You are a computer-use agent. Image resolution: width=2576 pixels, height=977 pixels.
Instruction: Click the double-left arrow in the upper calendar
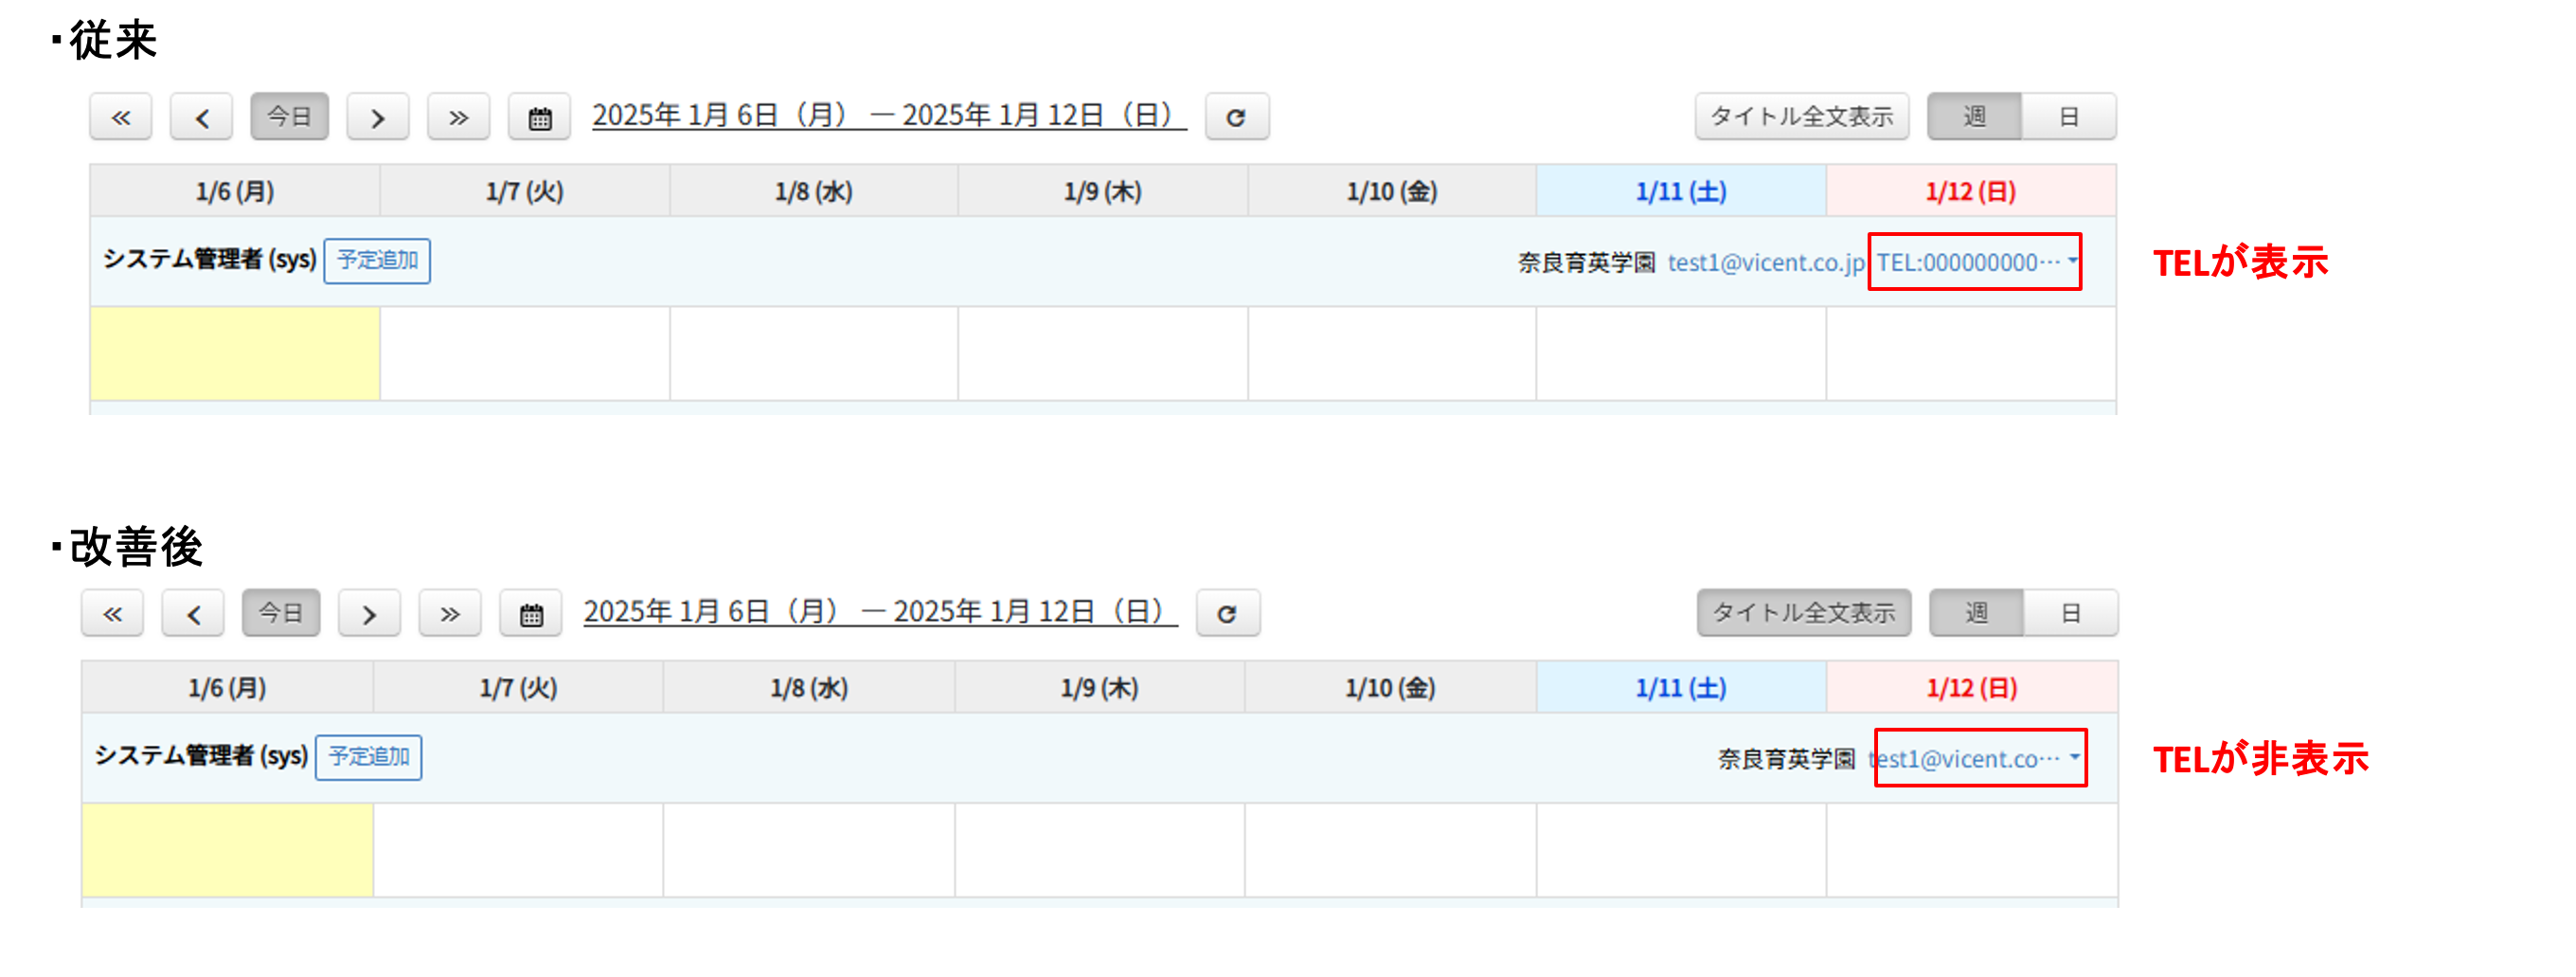120,118
